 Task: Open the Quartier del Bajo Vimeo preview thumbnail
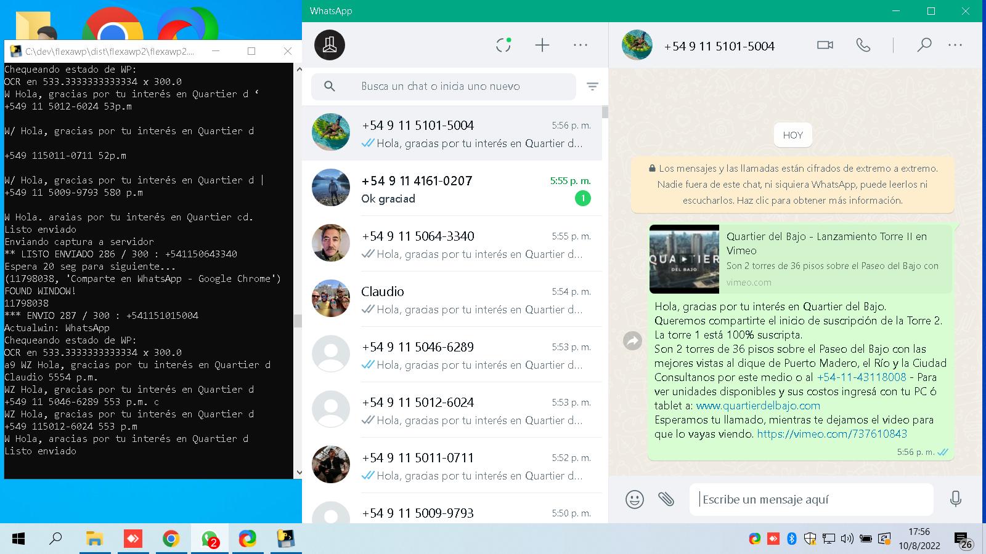(684, 259)
